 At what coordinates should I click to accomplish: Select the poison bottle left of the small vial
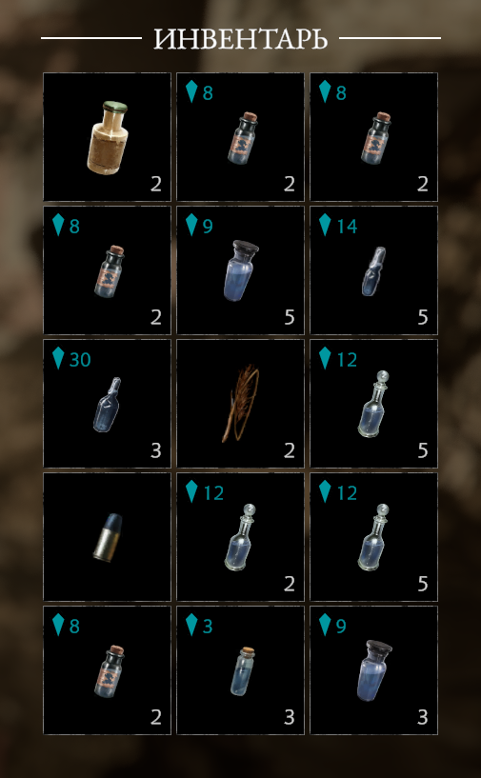tap(107, 669)
